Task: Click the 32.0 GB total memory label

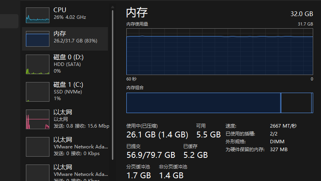Action: 302,14
